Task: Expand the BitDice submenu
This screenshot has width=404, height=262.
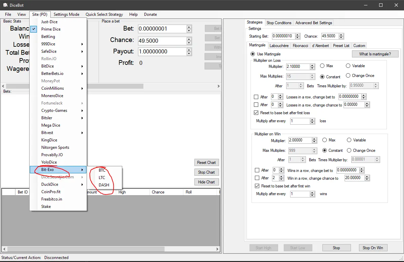Action: (58, 66)
